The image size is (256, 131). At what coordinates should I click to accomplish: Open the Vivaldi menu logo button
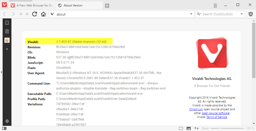point(4,5)
